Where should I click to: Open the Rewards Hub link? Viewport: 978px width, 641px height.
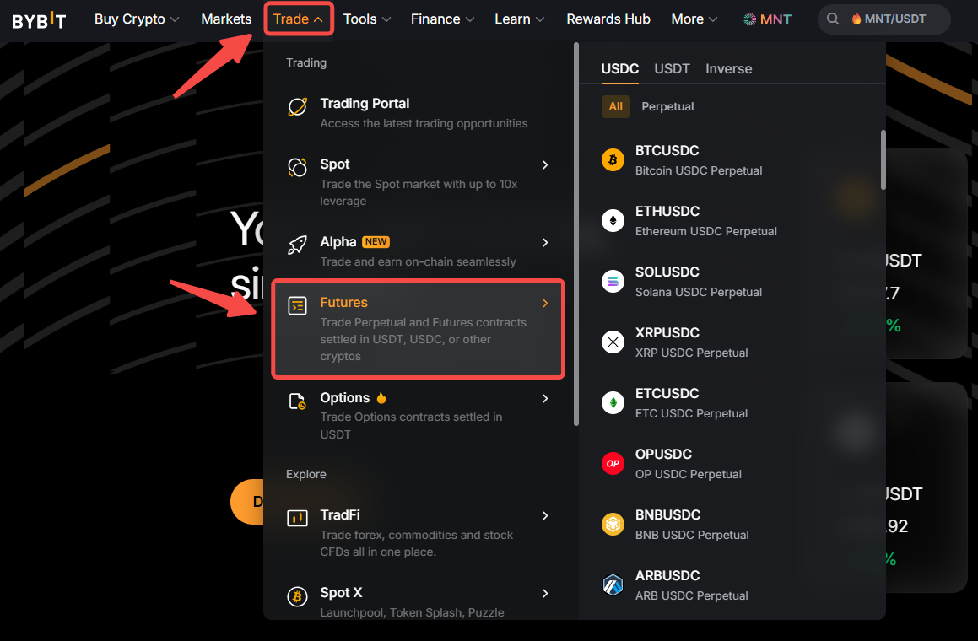608,19
